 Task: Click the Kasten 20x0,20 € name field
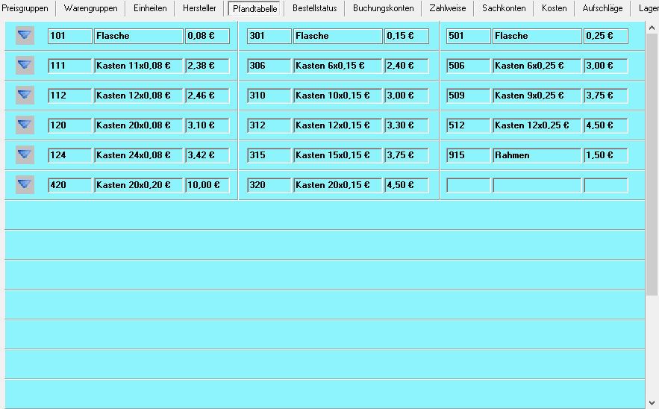[139, 185]
